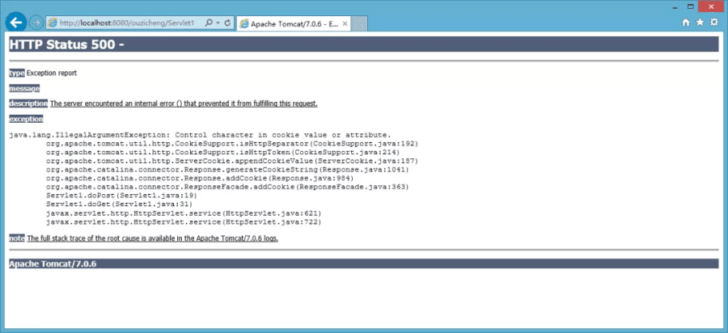Click the ServerCookie.appendCookieValue stack line
Viewport: 728px width, 333px height.
pos(232,161)
